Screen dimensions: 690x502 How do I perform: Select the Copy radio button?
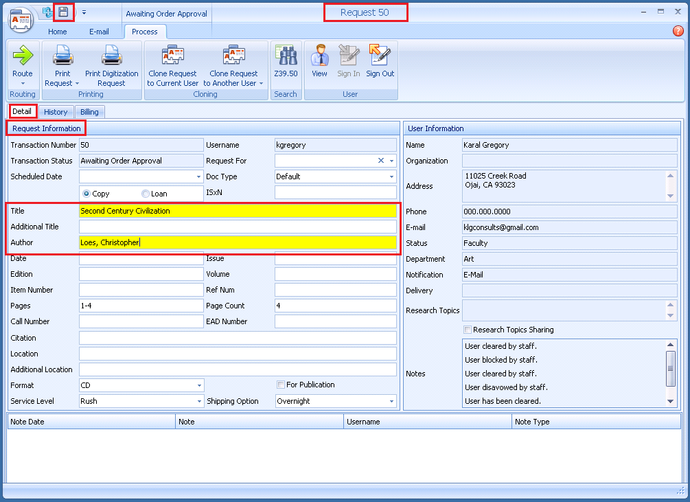coord(86,194)
